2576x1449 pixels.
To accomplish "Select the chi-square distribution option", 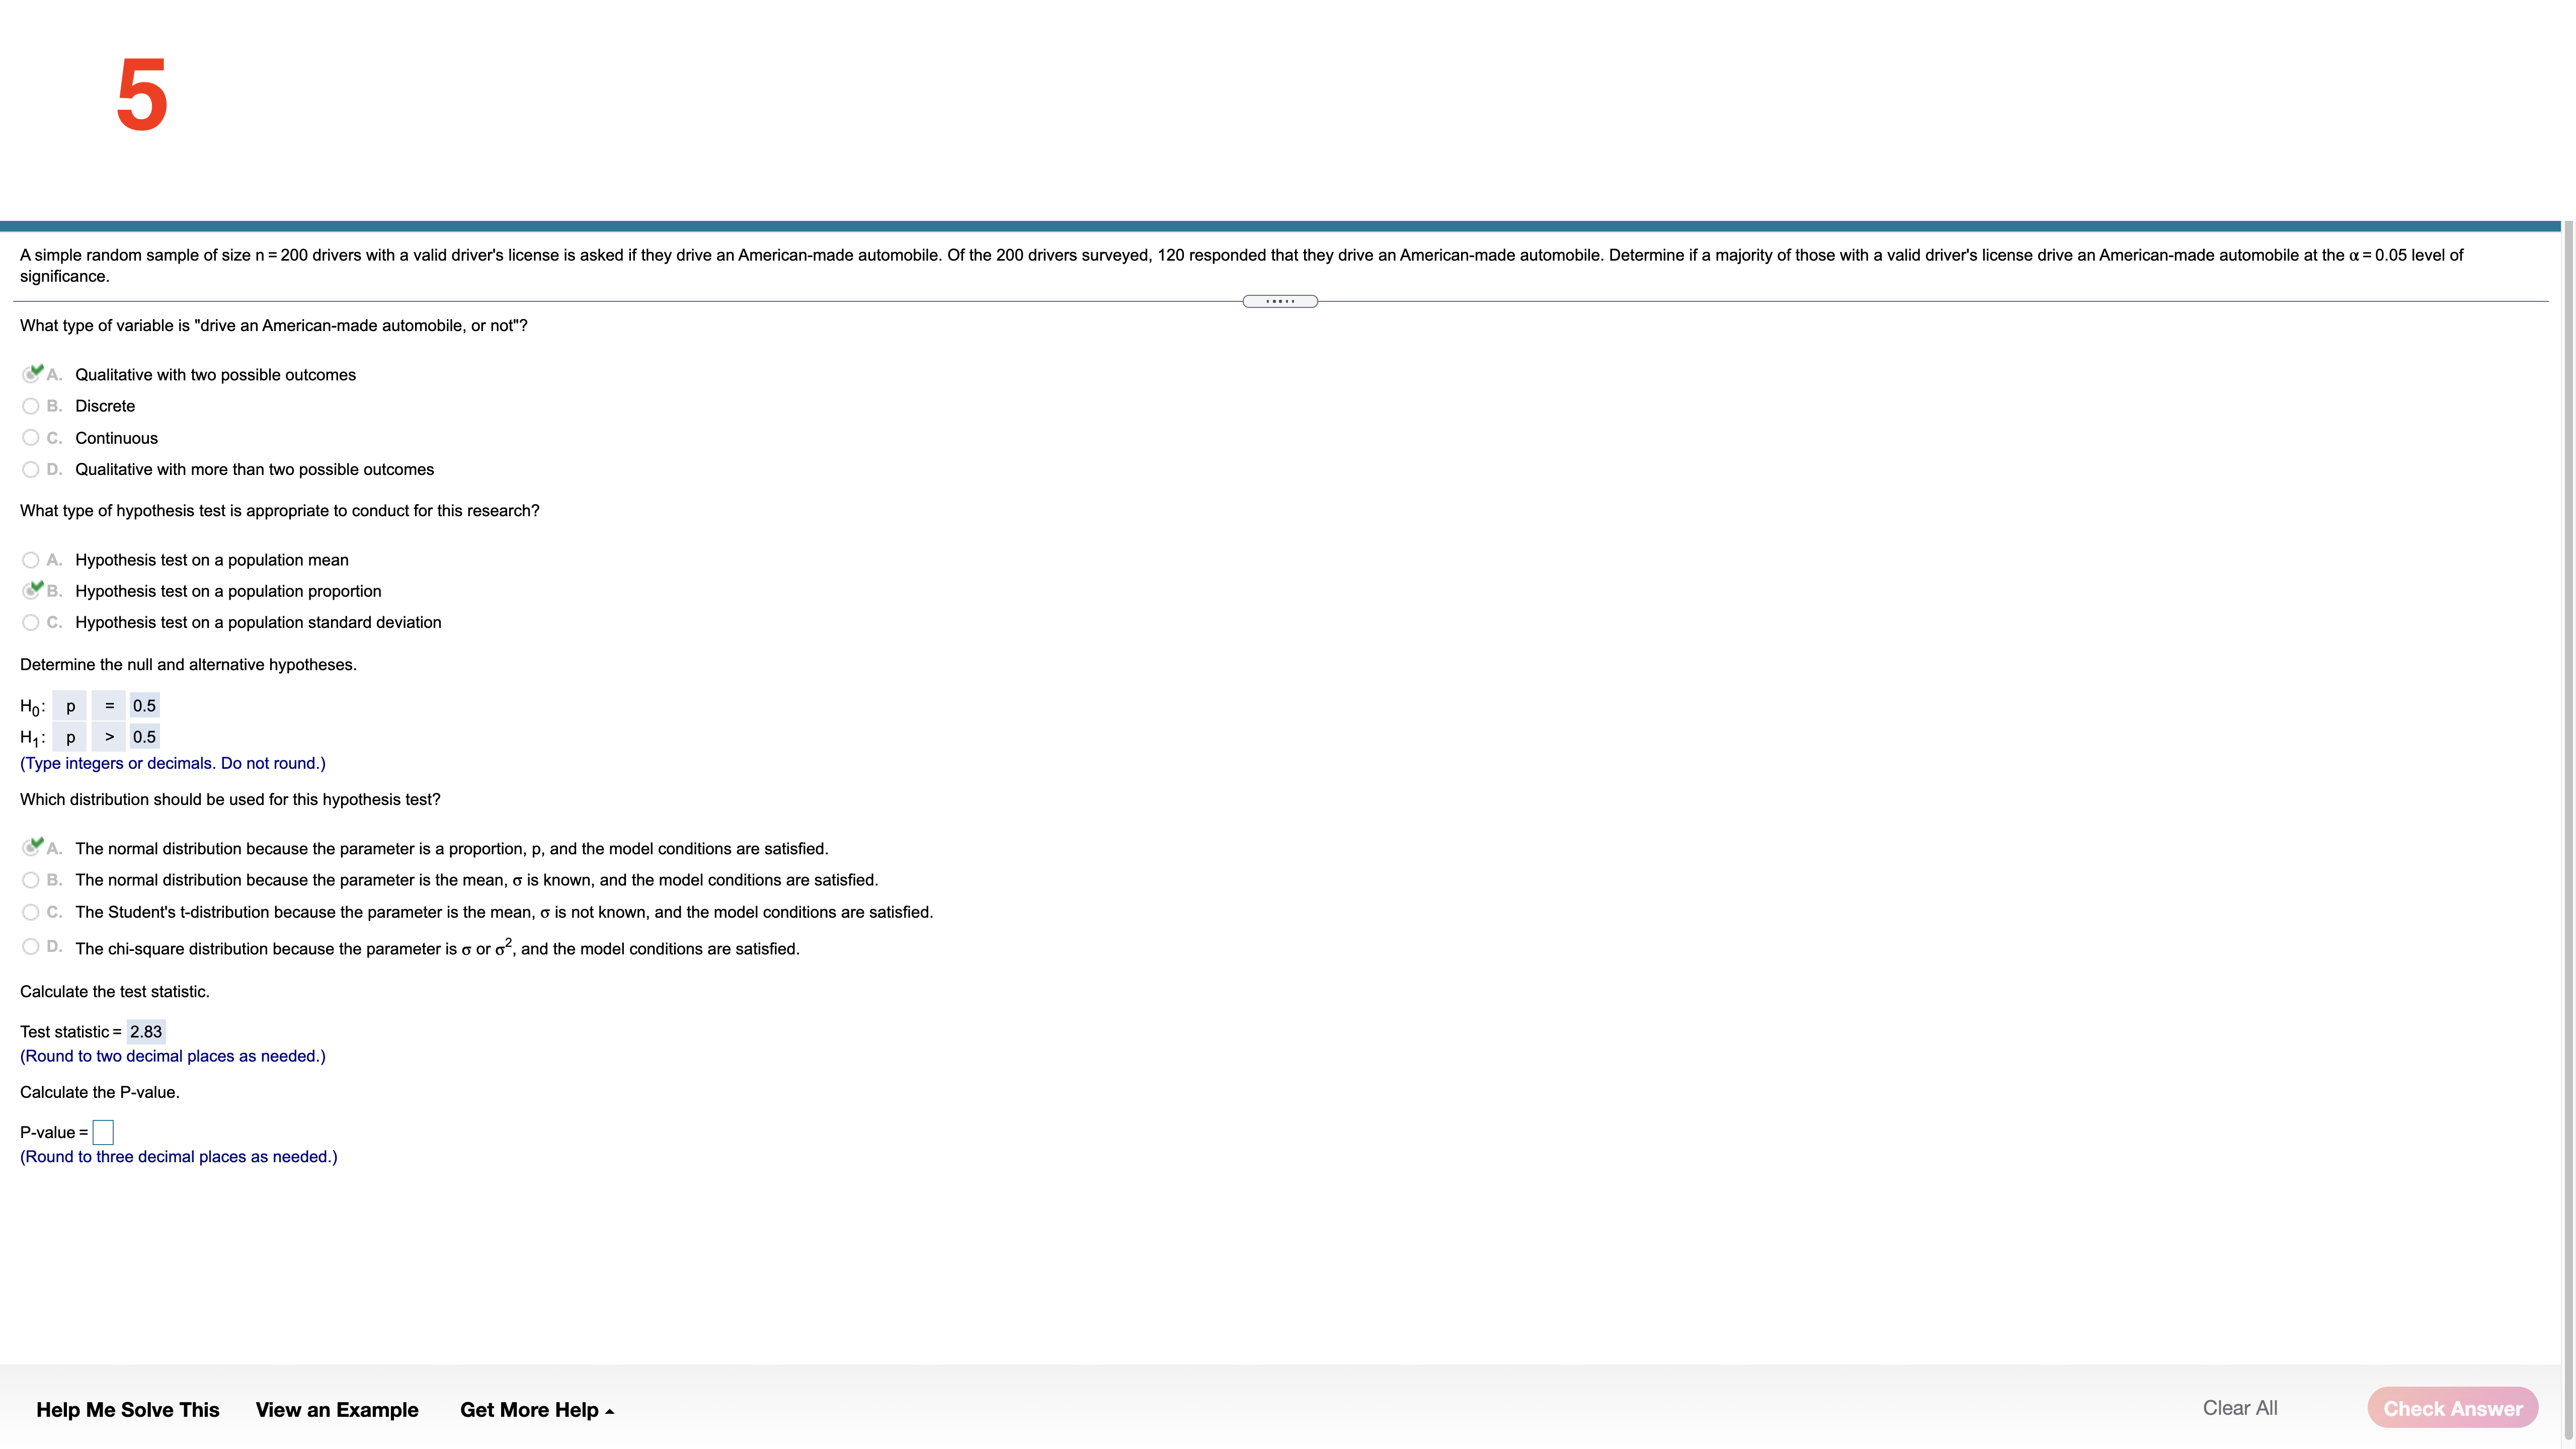I will pyautogui.click(x=31, y=947).
